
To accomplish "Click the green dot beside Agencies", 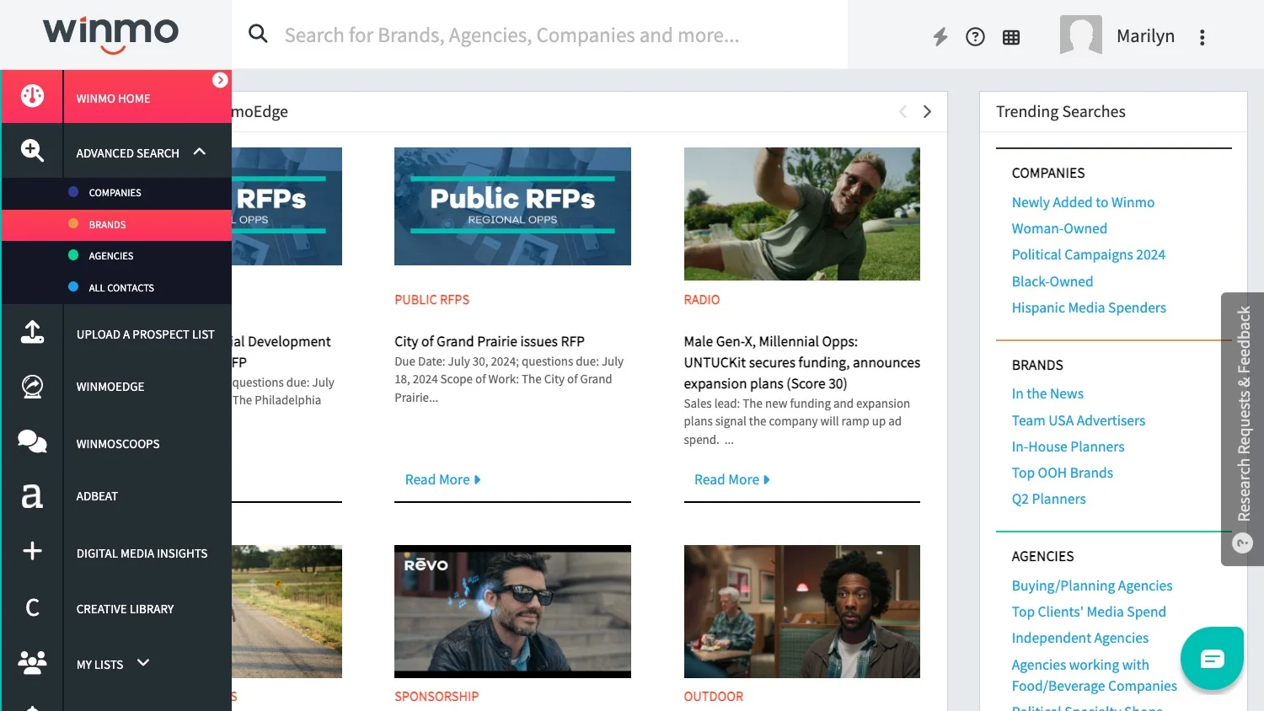I will [x=73, y=255].
